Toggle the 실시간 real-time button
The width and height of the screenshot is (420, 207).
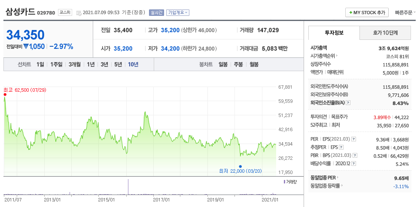click(156, 12)
